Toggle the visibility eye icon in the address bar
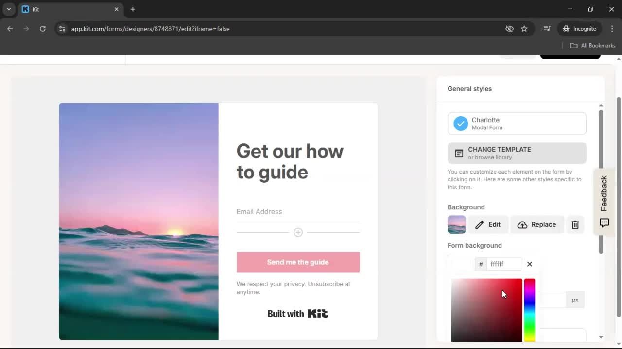The image size is (622, 349). 509,29
